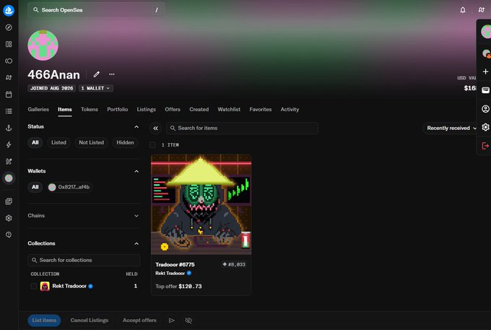Open the Studio pencil-ruler icon in sidebar
Viewport: 491px width, 330px height.
(9, 161)
